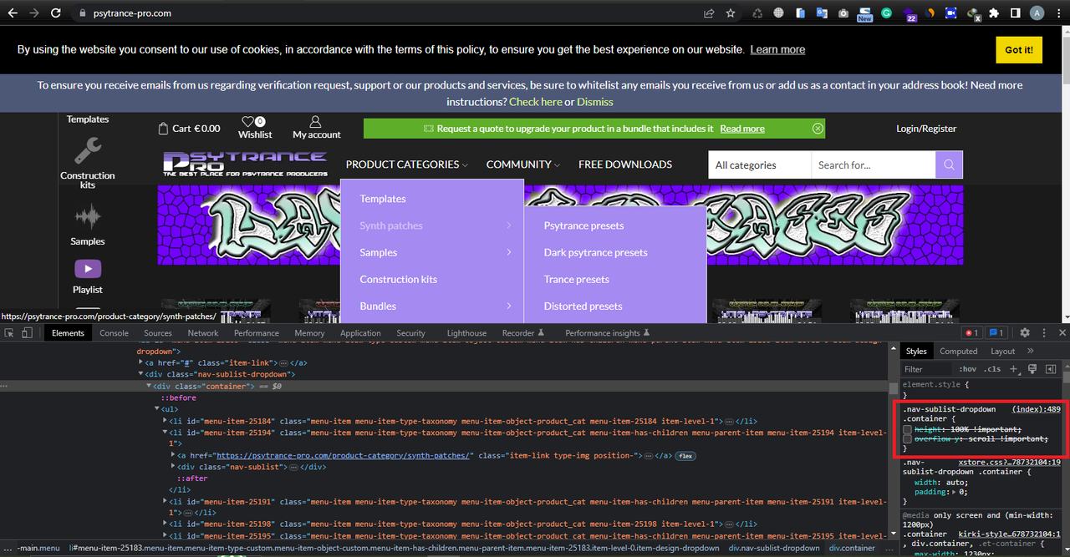
Task: Click the share page icon in address bar
Action: pos(709,13)
